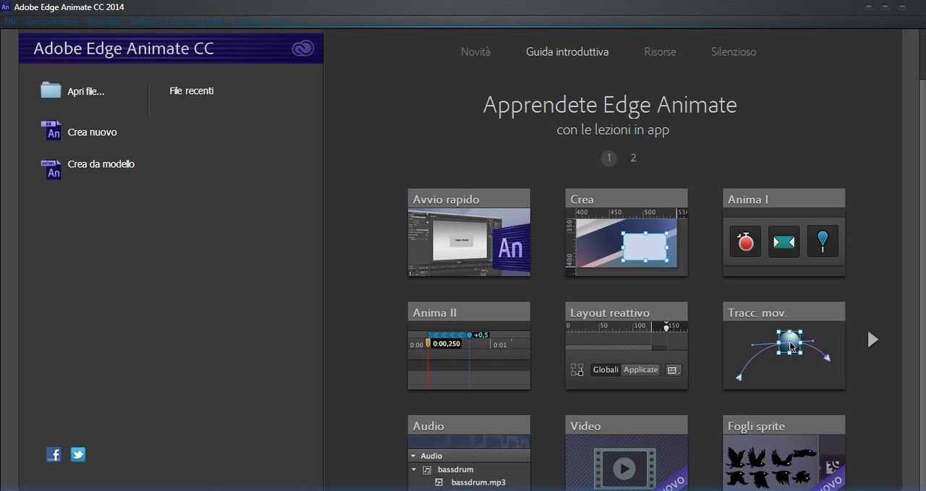Open the Composizione menu
This screenshot has height=491, width=926.
click(x=51, y=21)
